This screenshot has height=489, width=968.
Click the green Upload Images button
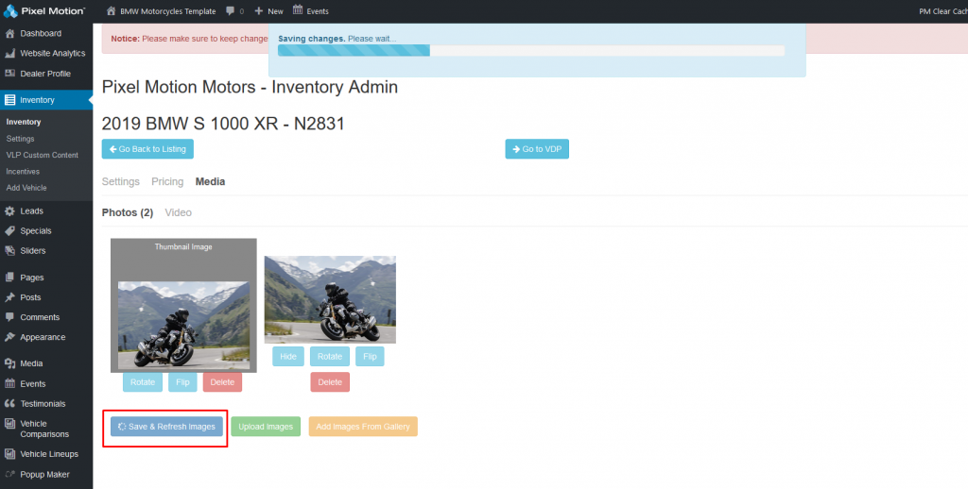click(266, 427)
